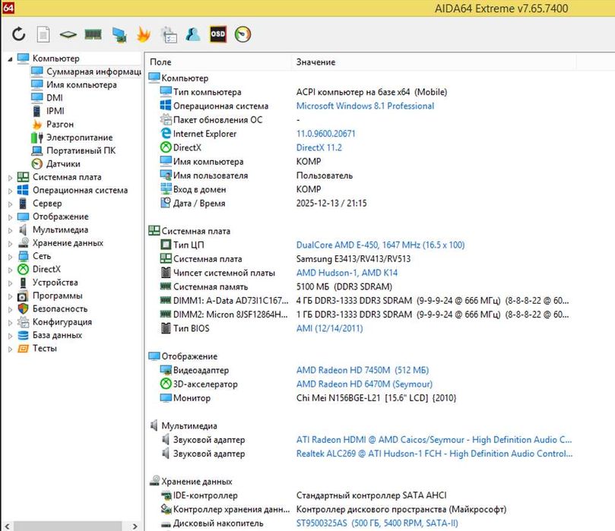Open Microsoft Windows 8.1 Professional link
The width and height of the screenshot is (615, 531).
pos(365,106)
